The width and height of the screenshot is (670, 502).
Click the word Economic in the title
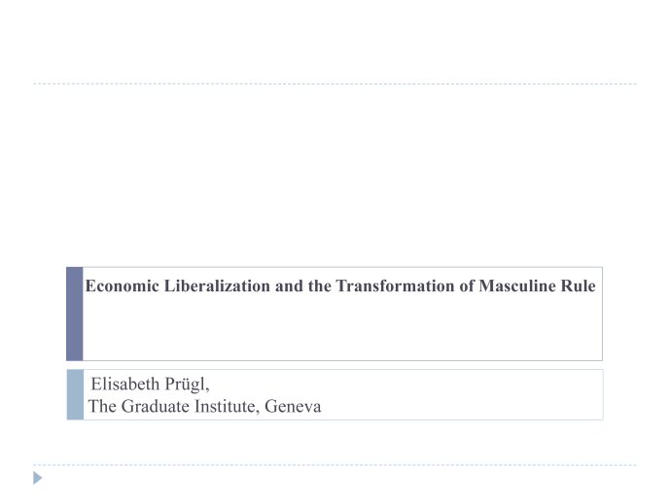click(123, 285)
